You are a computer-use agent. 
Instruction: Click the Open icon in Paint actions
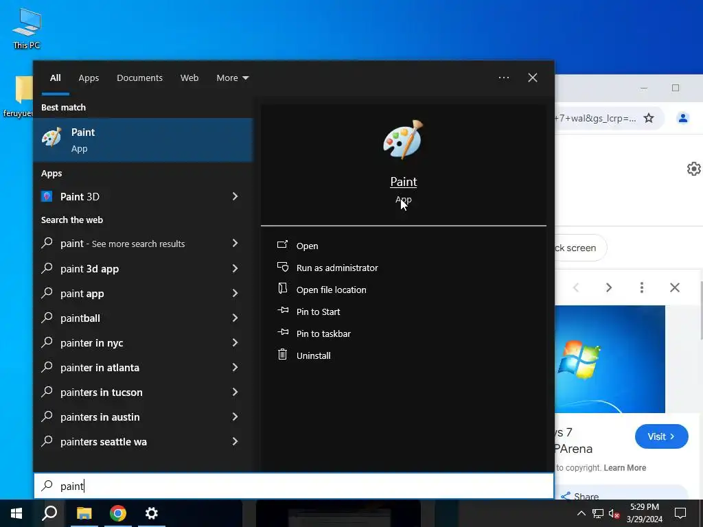(282, 245)
